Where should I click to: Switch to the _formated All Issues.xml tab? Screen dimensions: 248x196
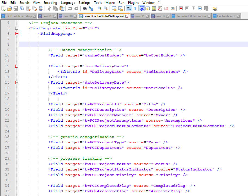[x=191, y=16]
